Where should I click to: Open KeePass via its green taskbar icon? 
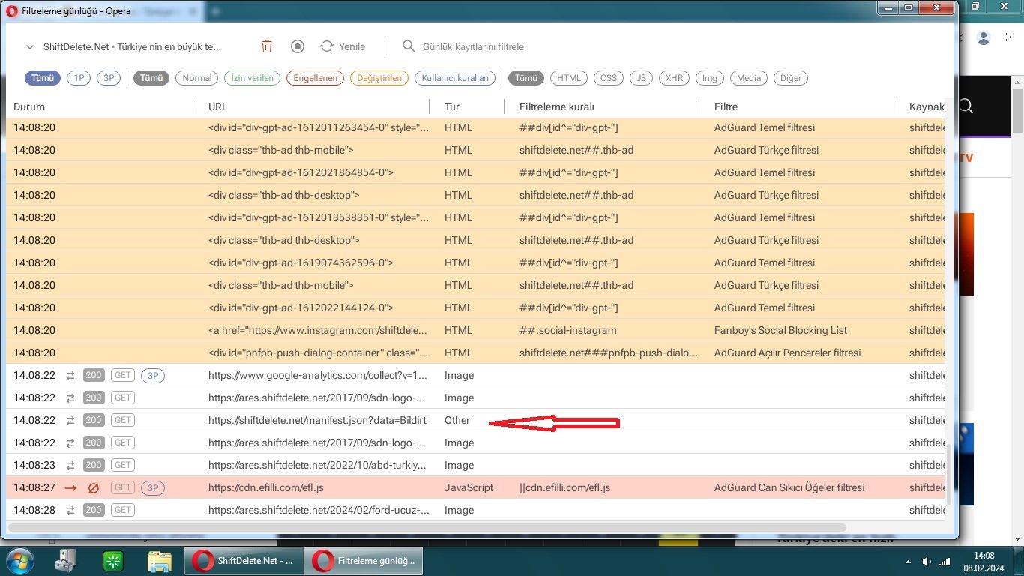(x=112, y=560)
